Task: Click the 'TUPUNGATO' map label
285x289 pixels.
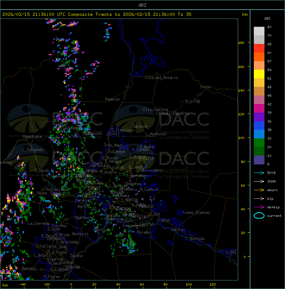Action: pos(55,239)
